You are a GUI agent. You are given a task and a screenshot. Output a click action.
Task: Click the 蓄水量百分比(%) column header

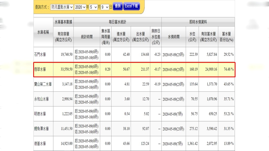pyautogui.click(x=226, y=37)
